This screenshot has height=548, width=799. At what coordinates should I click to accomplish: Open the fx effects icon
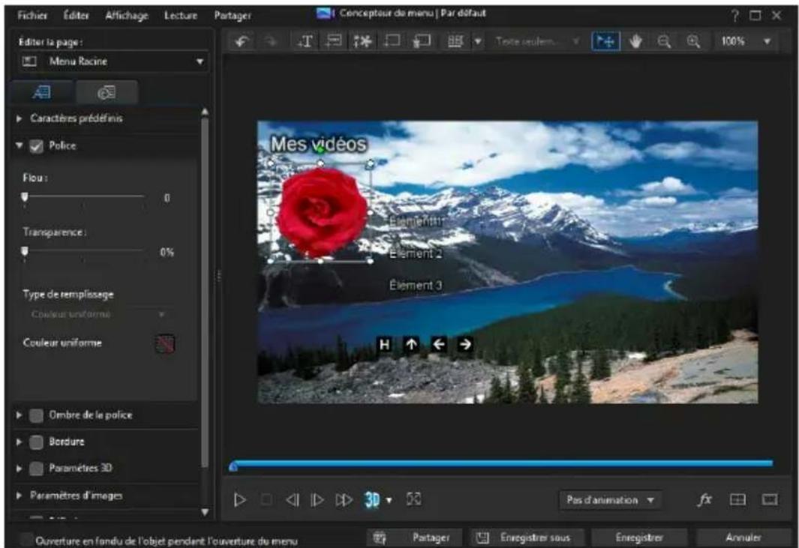pyautogui.click(x=705, y=499)
